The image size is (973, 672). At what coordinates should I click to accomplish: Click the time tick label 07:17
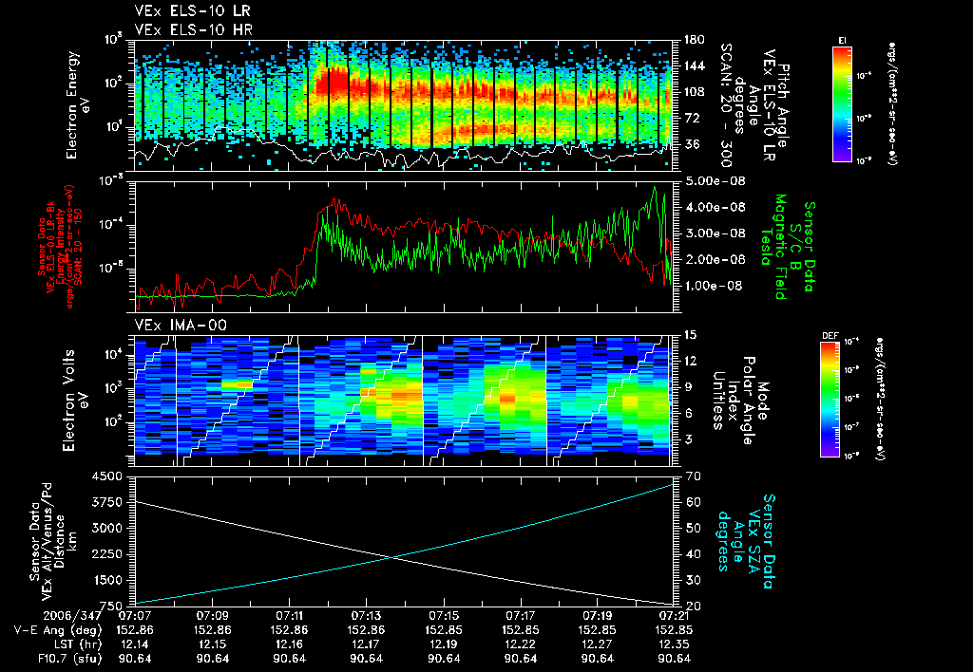tap(521, 617)
